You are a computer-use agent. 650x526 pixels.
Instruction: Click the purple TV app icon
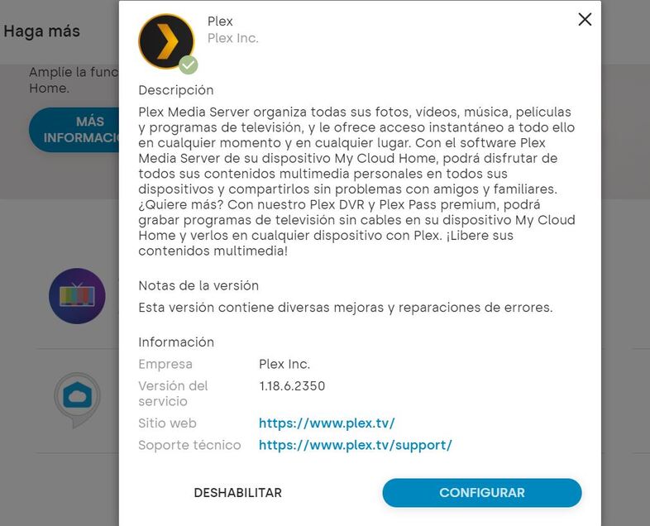77,296
